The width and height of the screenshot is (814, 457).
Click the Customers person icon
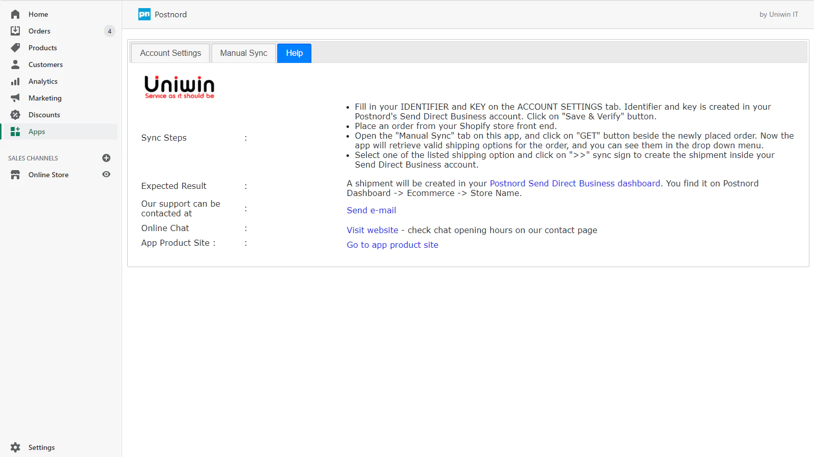[x=15, y=64]
